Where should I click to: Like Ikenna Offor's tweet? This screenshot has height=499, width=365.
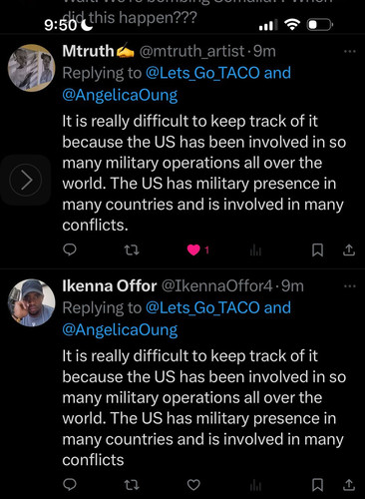(193, 485)
